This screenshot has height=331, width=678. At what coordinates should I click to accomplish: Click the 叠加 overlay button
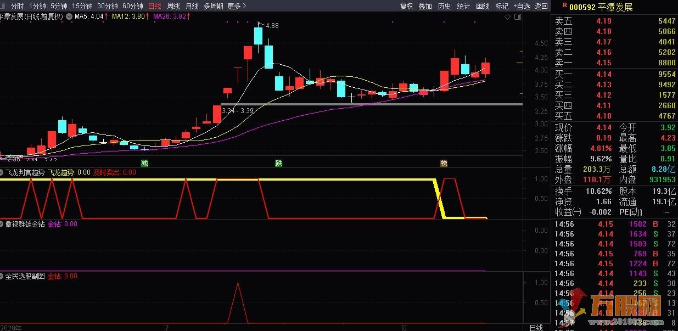pyautogui.click(x=425, y=6)
